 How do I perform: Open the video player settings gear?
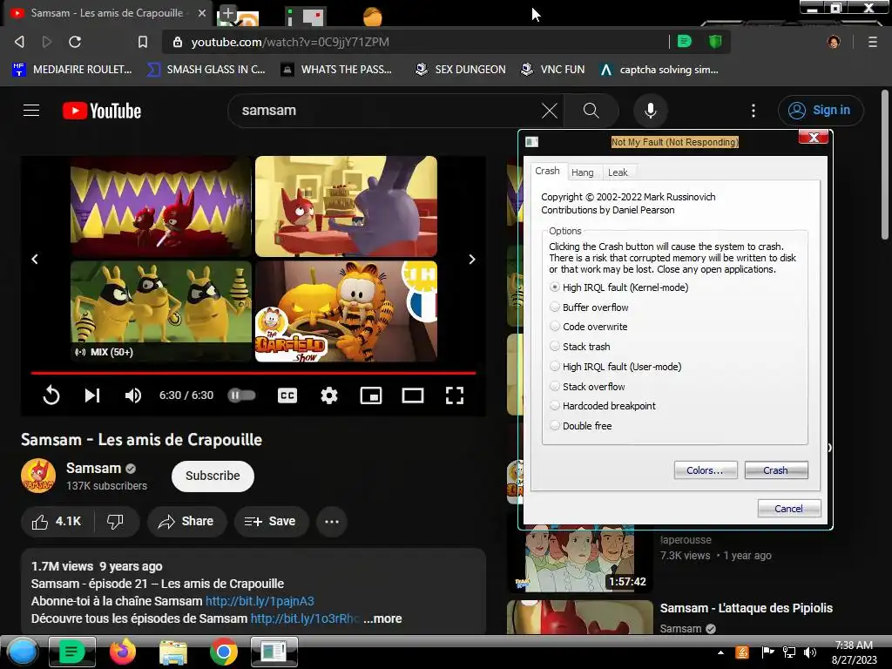click(328, 395)
